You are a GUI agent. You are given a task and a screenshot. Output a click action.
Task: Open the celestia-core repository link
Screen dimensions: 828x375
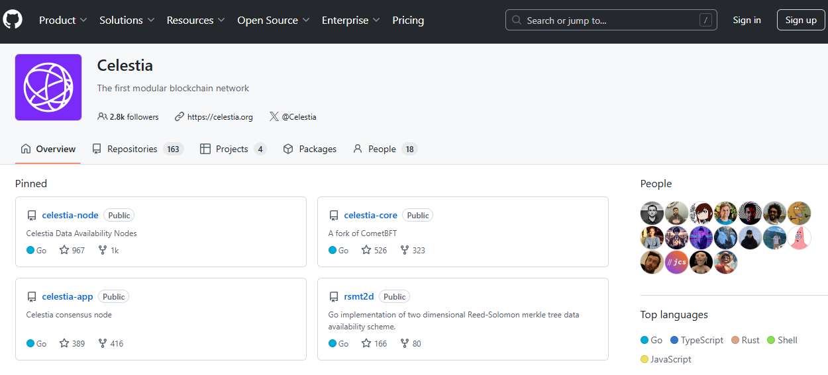point(371,215)
